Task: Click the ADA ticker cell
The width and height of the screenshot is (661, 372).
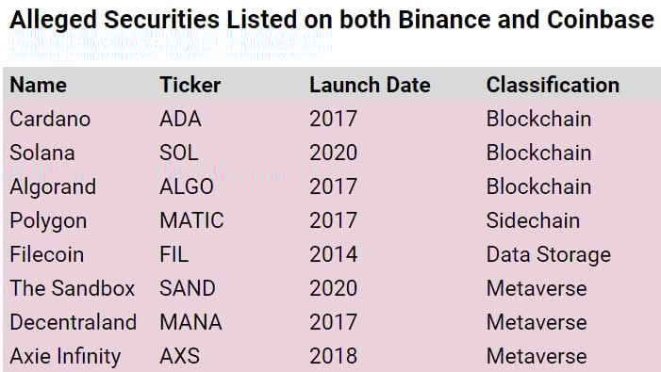Action: coord(180,119)
